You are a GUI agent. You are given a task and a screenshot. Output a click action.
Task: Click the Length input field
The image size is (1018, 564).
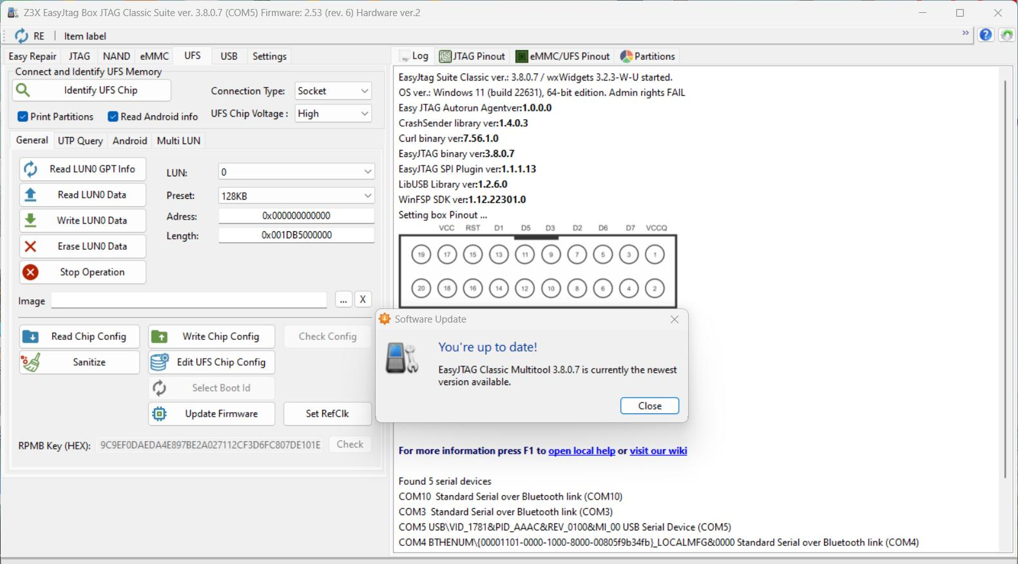tap(296, 235)
